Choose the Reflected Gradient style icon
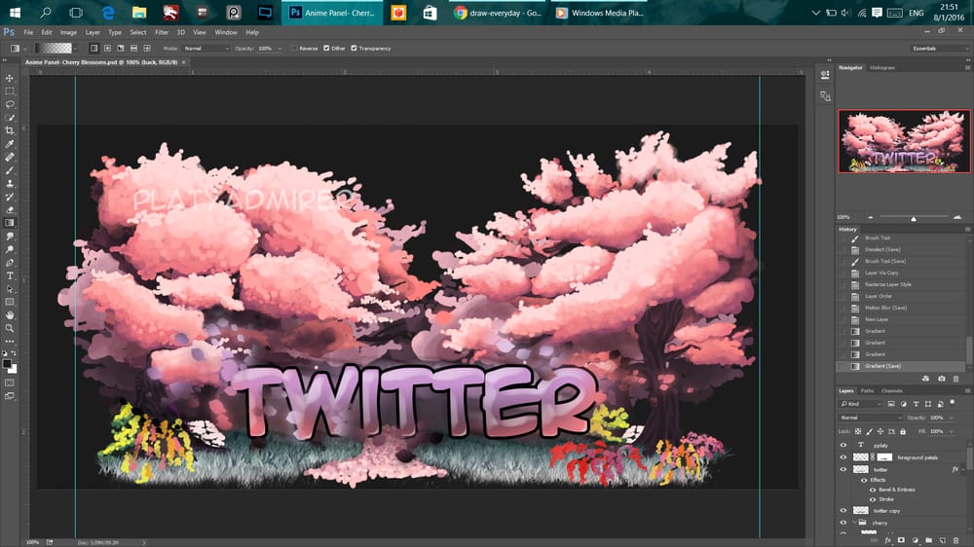The height and width of the screenshot is (547, 974). click(133, 48)
